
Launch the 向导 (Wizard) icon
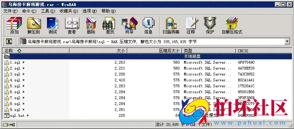click(x=129, y=25)
